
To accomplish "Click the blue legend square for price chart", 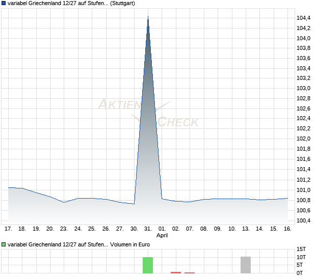I will tap(4, 3).
